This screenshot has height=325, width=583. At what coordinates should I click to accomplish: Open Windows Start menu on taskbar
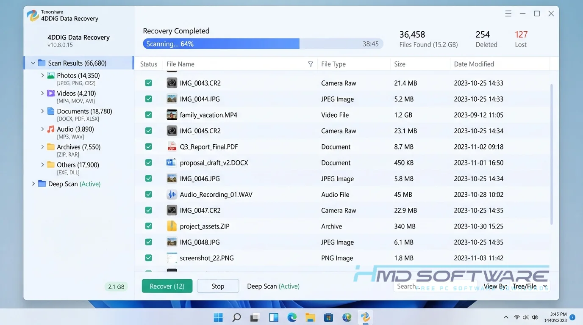218,317
